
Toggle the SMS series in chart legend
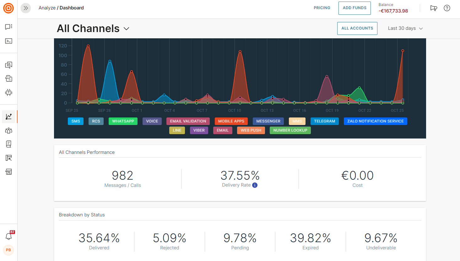pos(76,121)
